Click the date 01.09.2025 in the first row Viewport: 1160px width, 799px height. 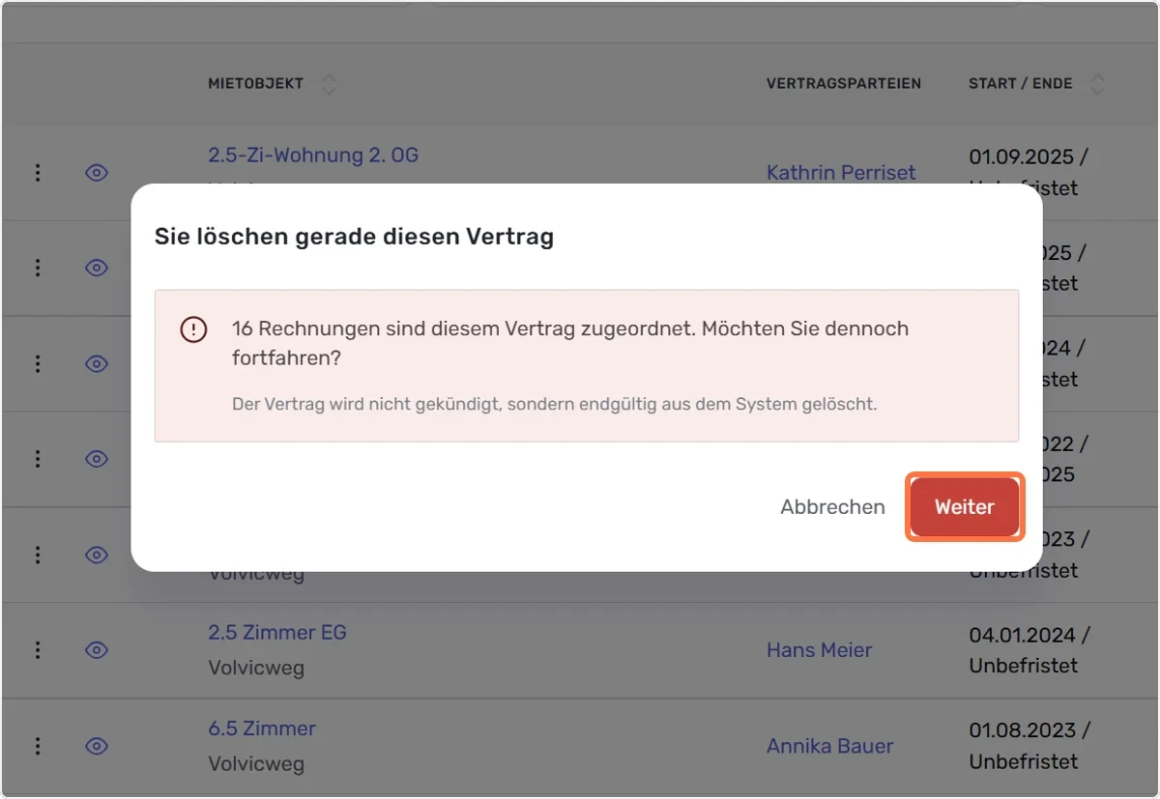1021,157
